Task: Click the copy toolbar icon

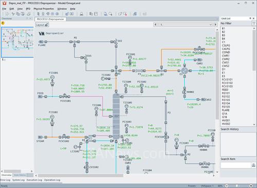Action: tap(17, 14)
